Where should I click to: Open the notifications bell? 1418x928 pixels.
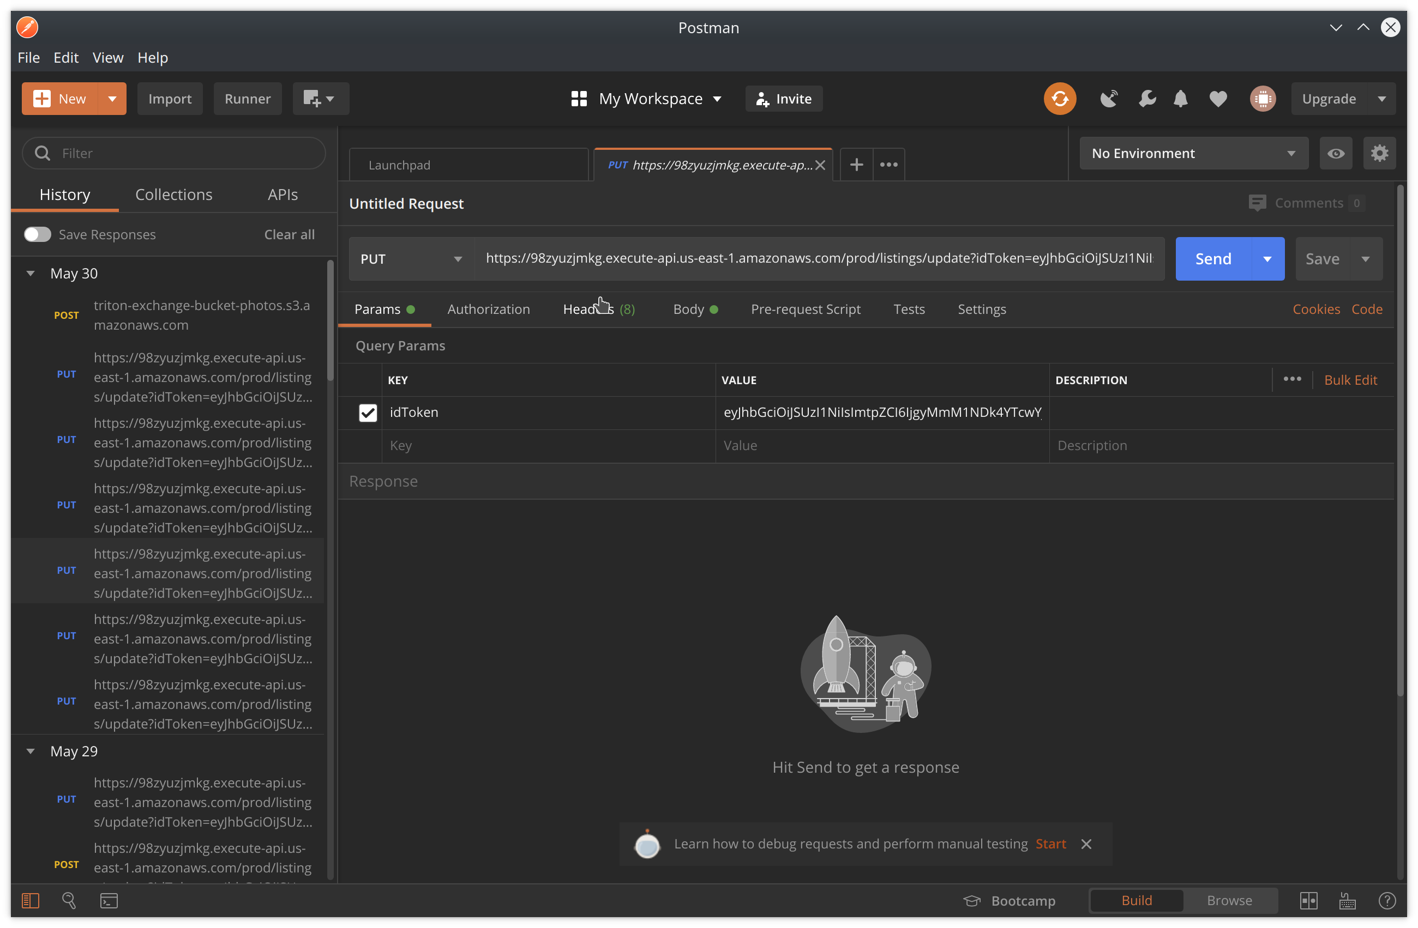[x=1180, y=99]
